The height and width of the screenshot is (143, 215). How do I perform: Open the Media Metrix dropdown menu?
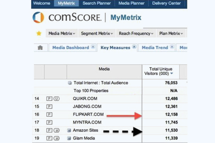point(62,33)
